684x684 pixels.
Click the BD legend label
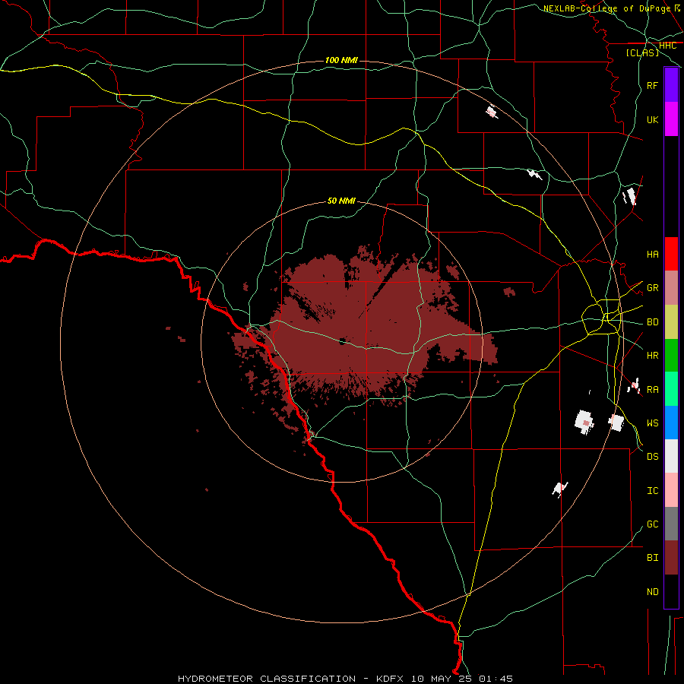tap(653, 322)
